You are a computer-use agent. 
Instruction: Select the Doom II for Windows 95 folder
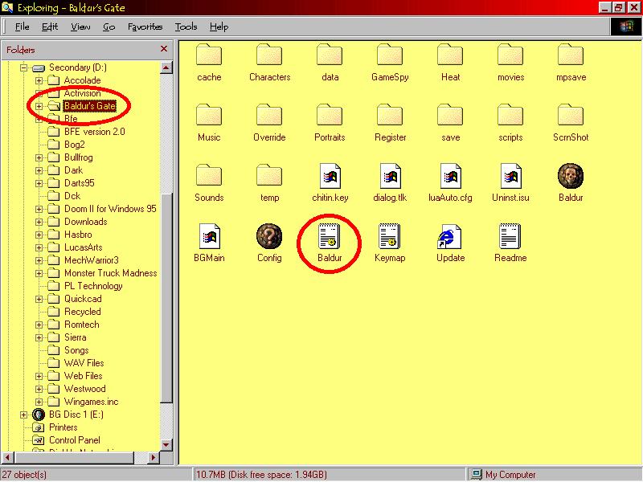point(110,209)
